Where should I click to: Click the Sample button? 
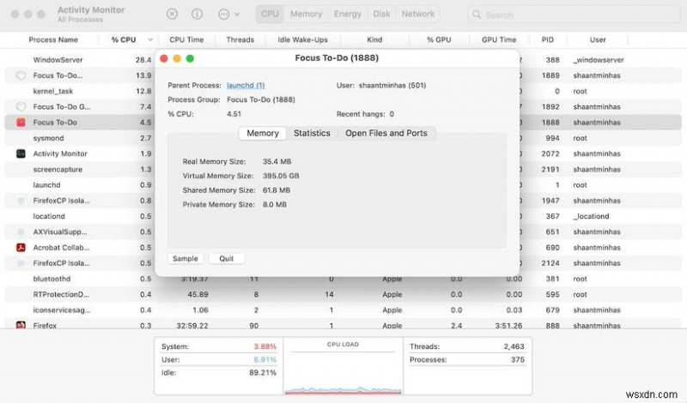pyautogui.click(x=185, y=259)
